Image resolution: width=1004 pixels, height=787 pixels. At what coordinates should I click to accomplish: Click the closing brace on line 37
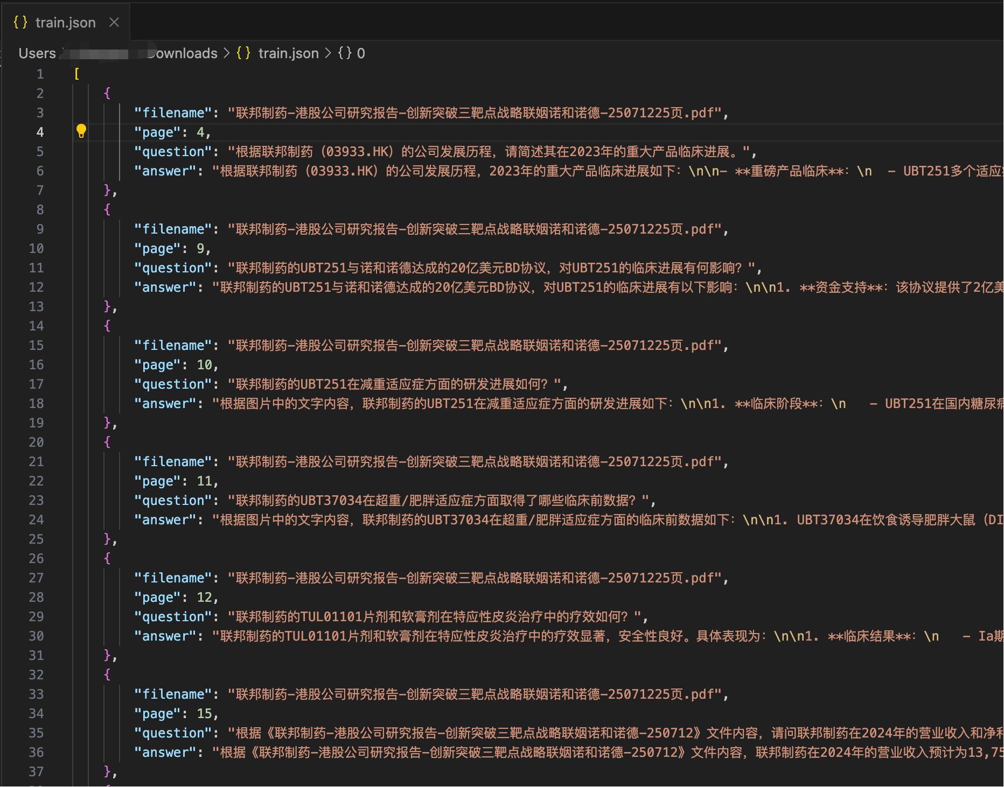coord(107,772)
